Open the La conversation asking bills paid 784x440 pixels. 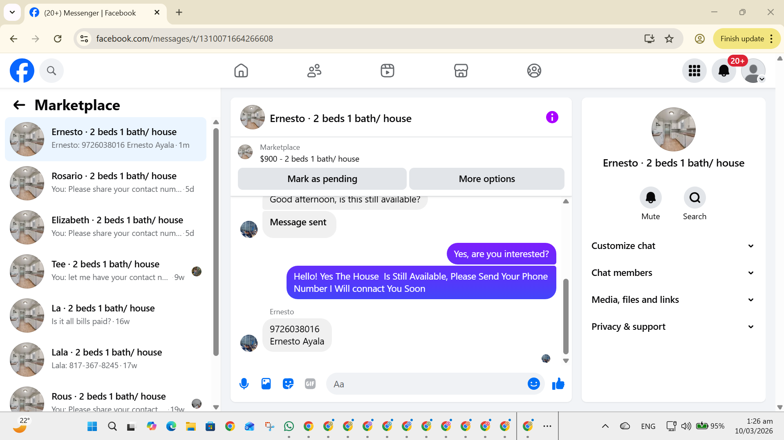(x=105, y=316)
